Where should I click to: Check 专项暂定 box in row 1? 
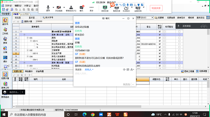click(164, 31)
